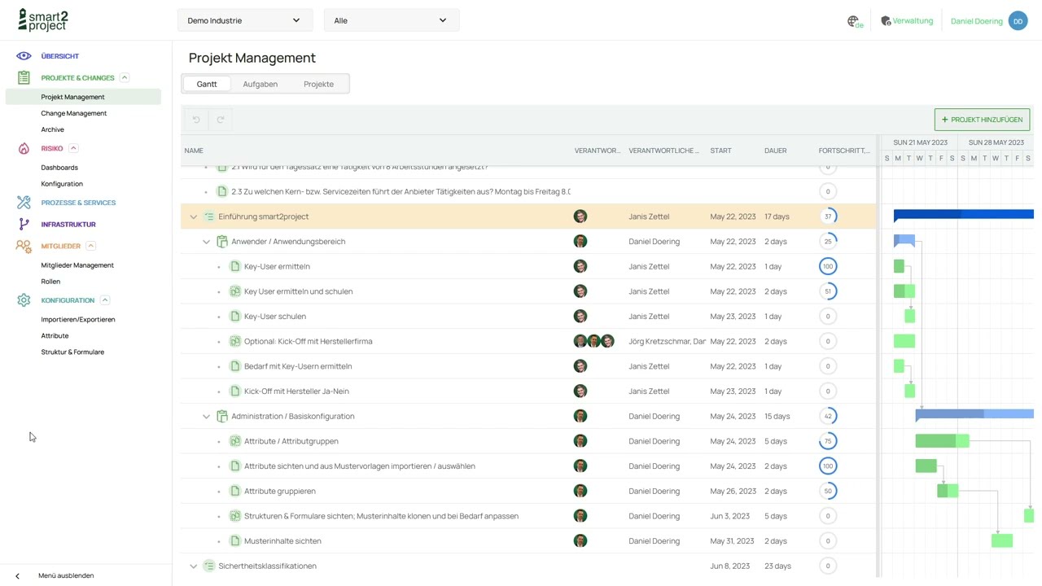Click the Risiko flame icon
1042x586 pixels.
[x=24, y=148]
